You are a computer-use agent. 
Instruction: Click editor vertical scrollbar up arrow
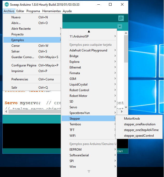click(x=126, y=33)
